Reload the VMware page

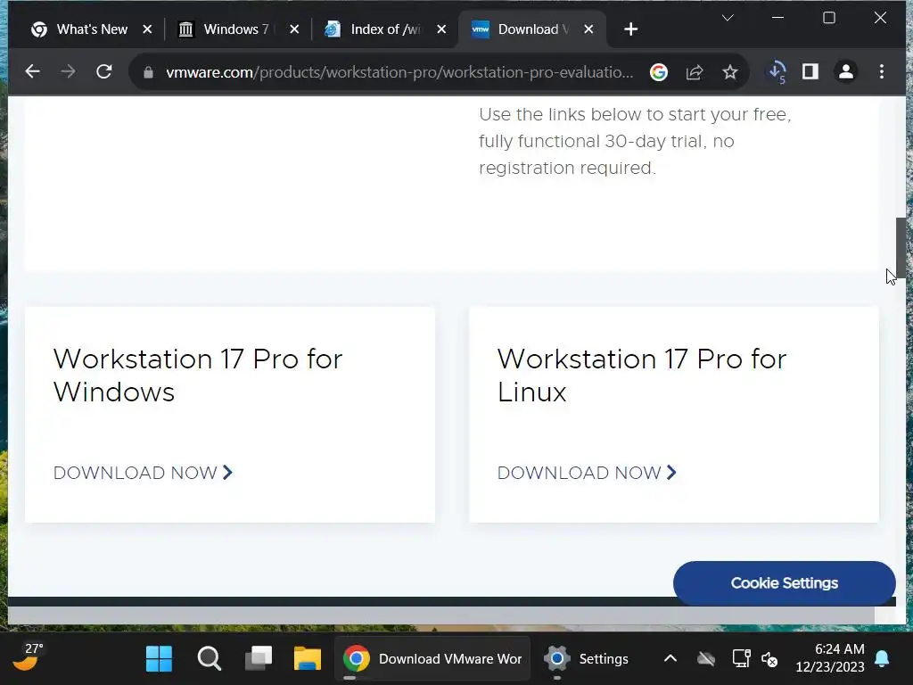[x=104, y=71]
